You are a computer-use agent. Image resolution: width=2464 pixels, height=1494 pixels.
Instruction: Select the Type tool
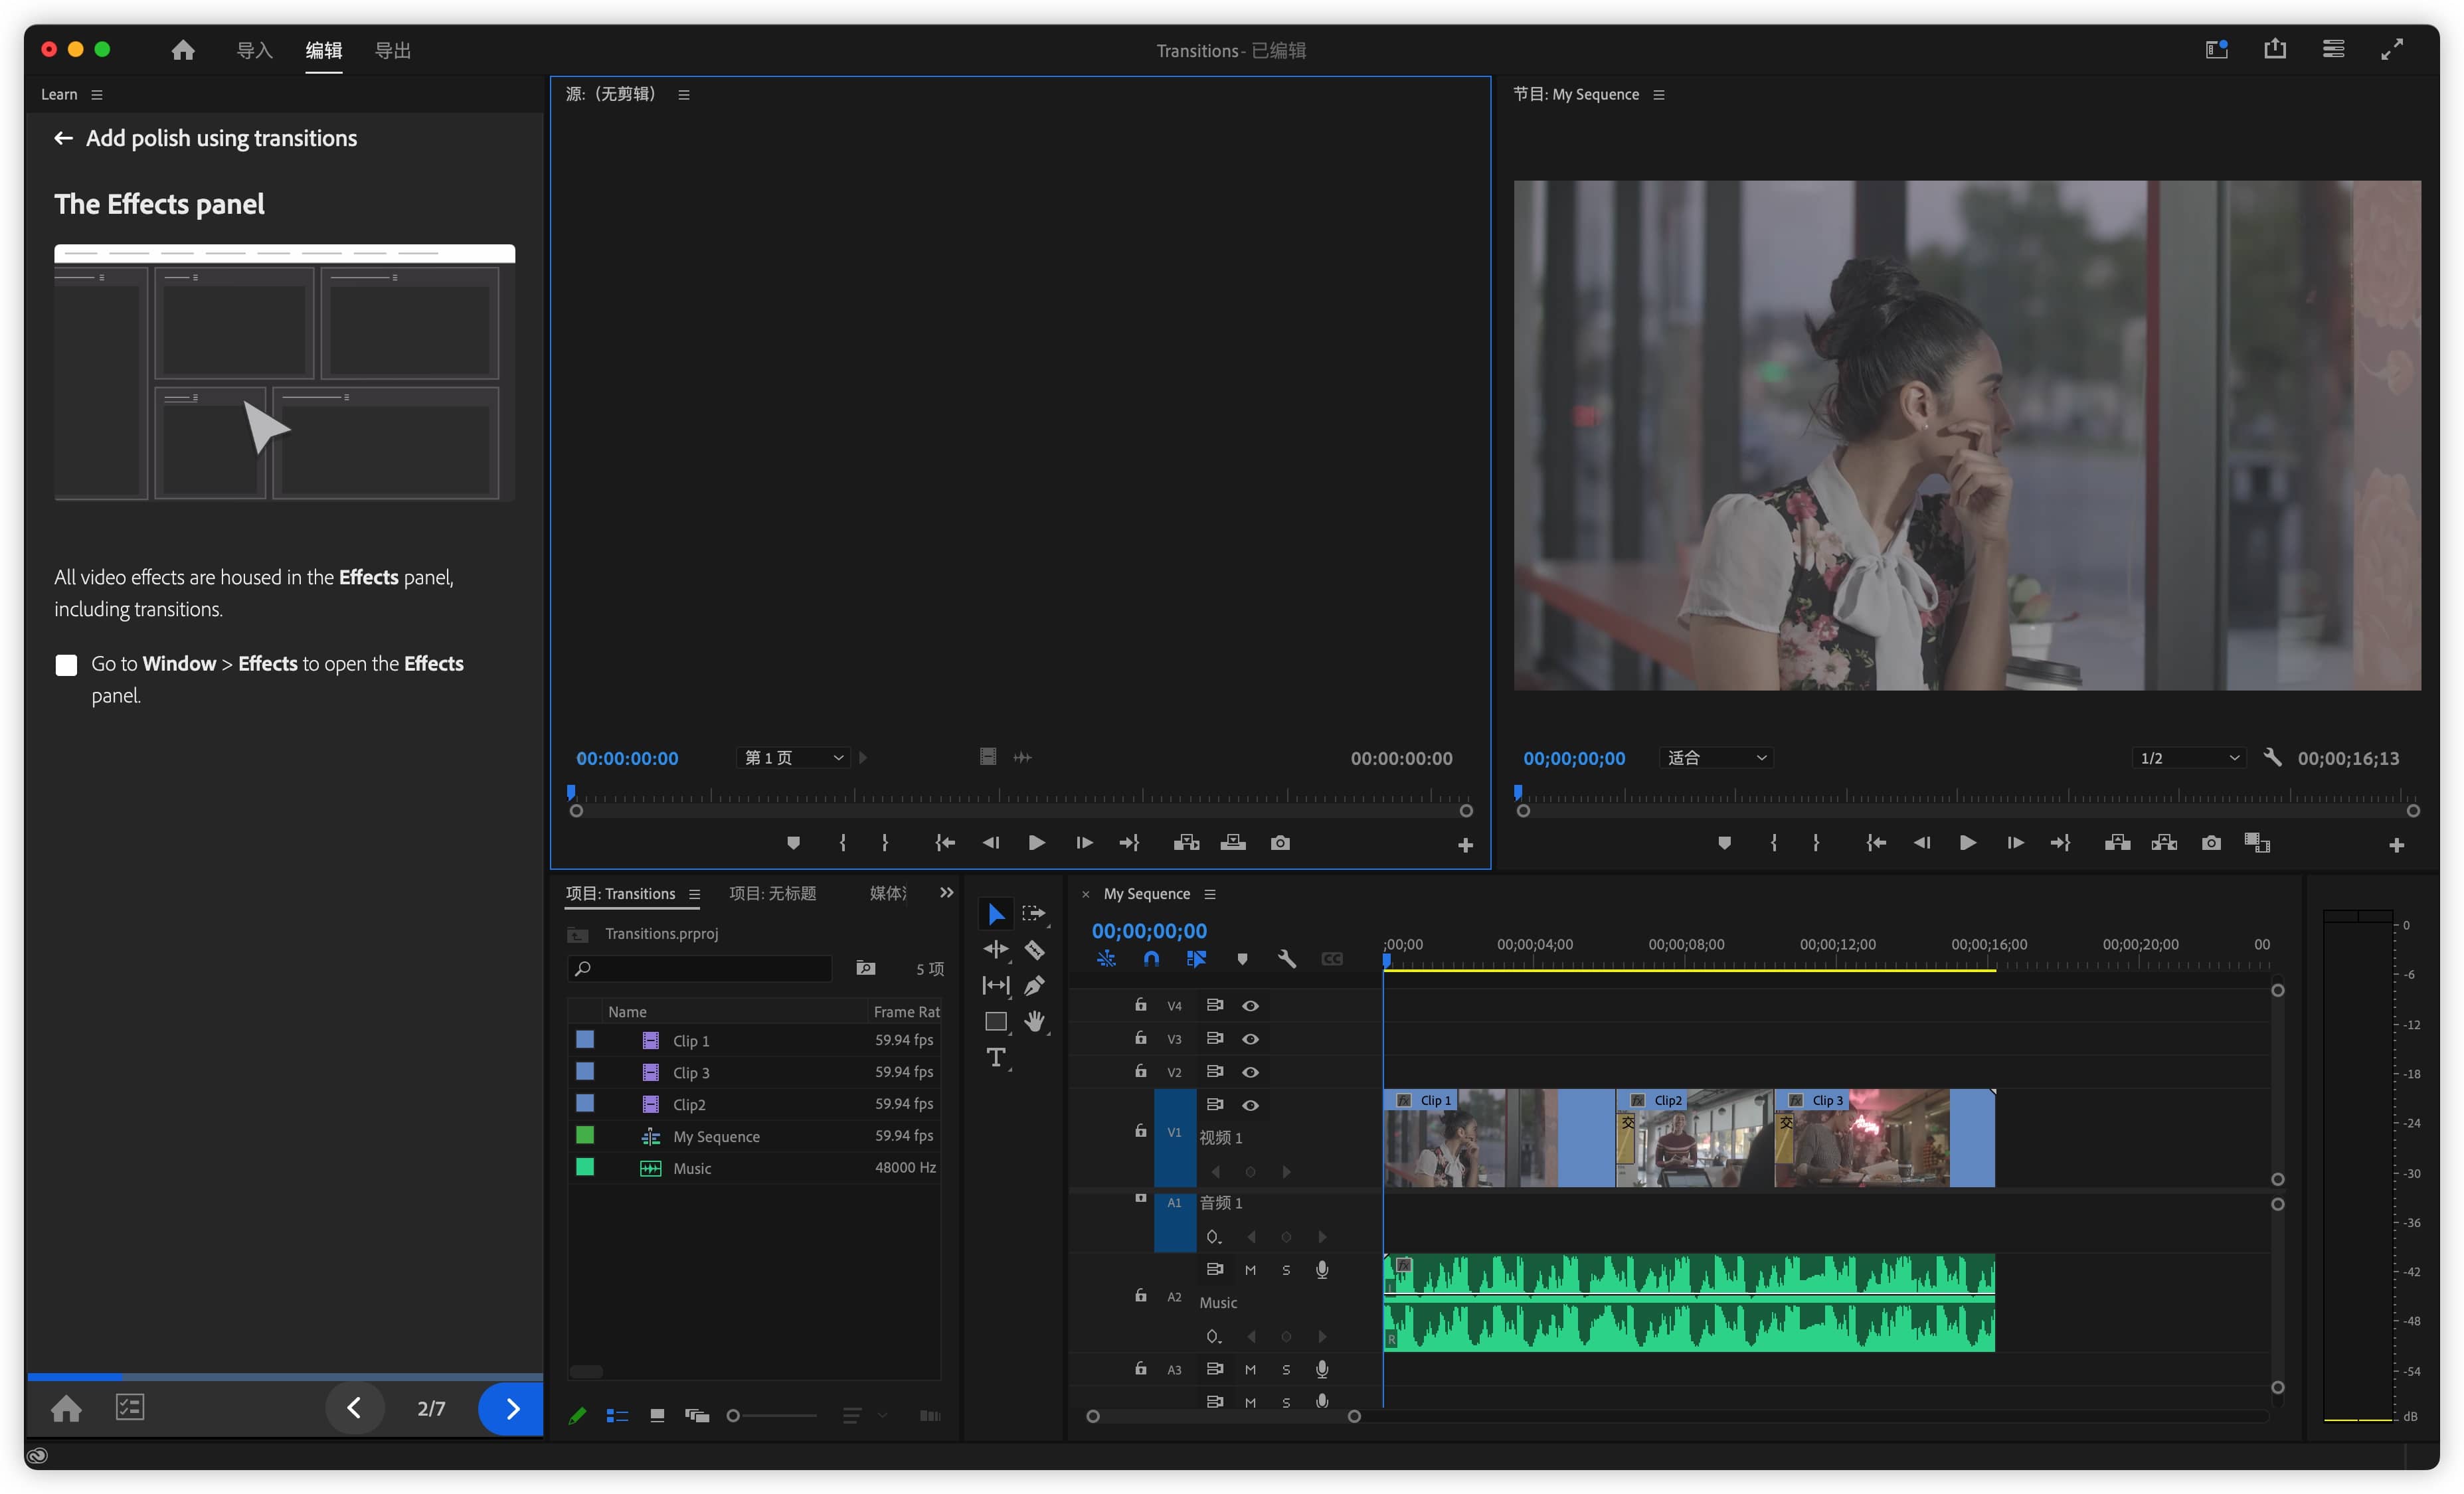[996, 1057]
